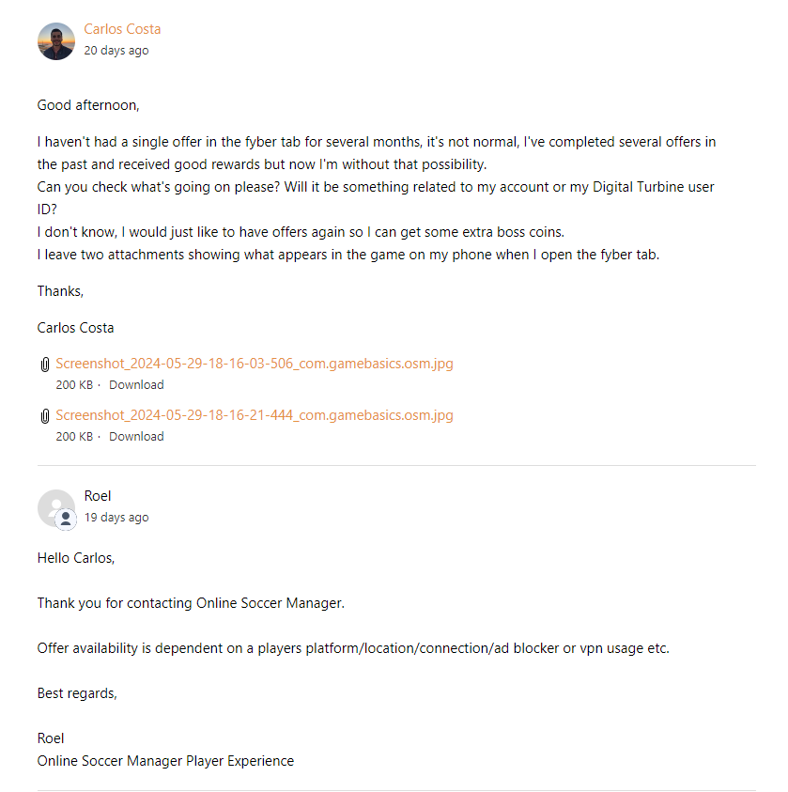Open the Screenshot_2024-05-29-18-16-03-506 attachment
The width and height of the screenshot is (788, 792).
255,364
